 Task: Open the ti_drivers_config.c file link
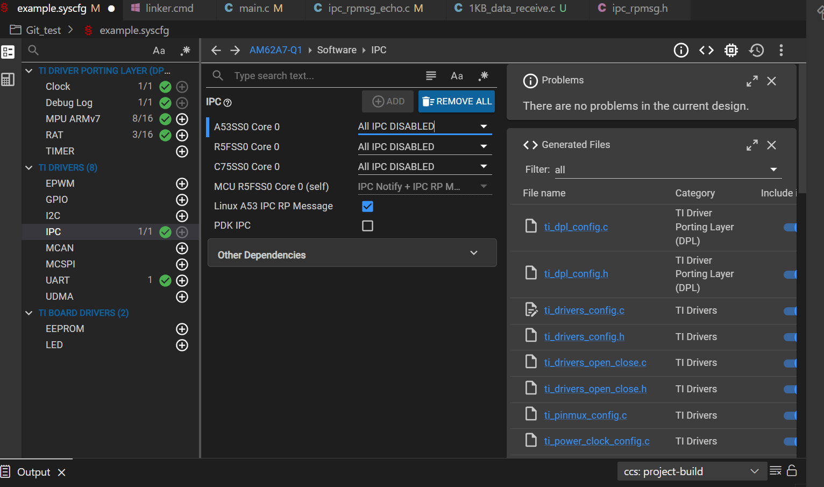(584, 310)
